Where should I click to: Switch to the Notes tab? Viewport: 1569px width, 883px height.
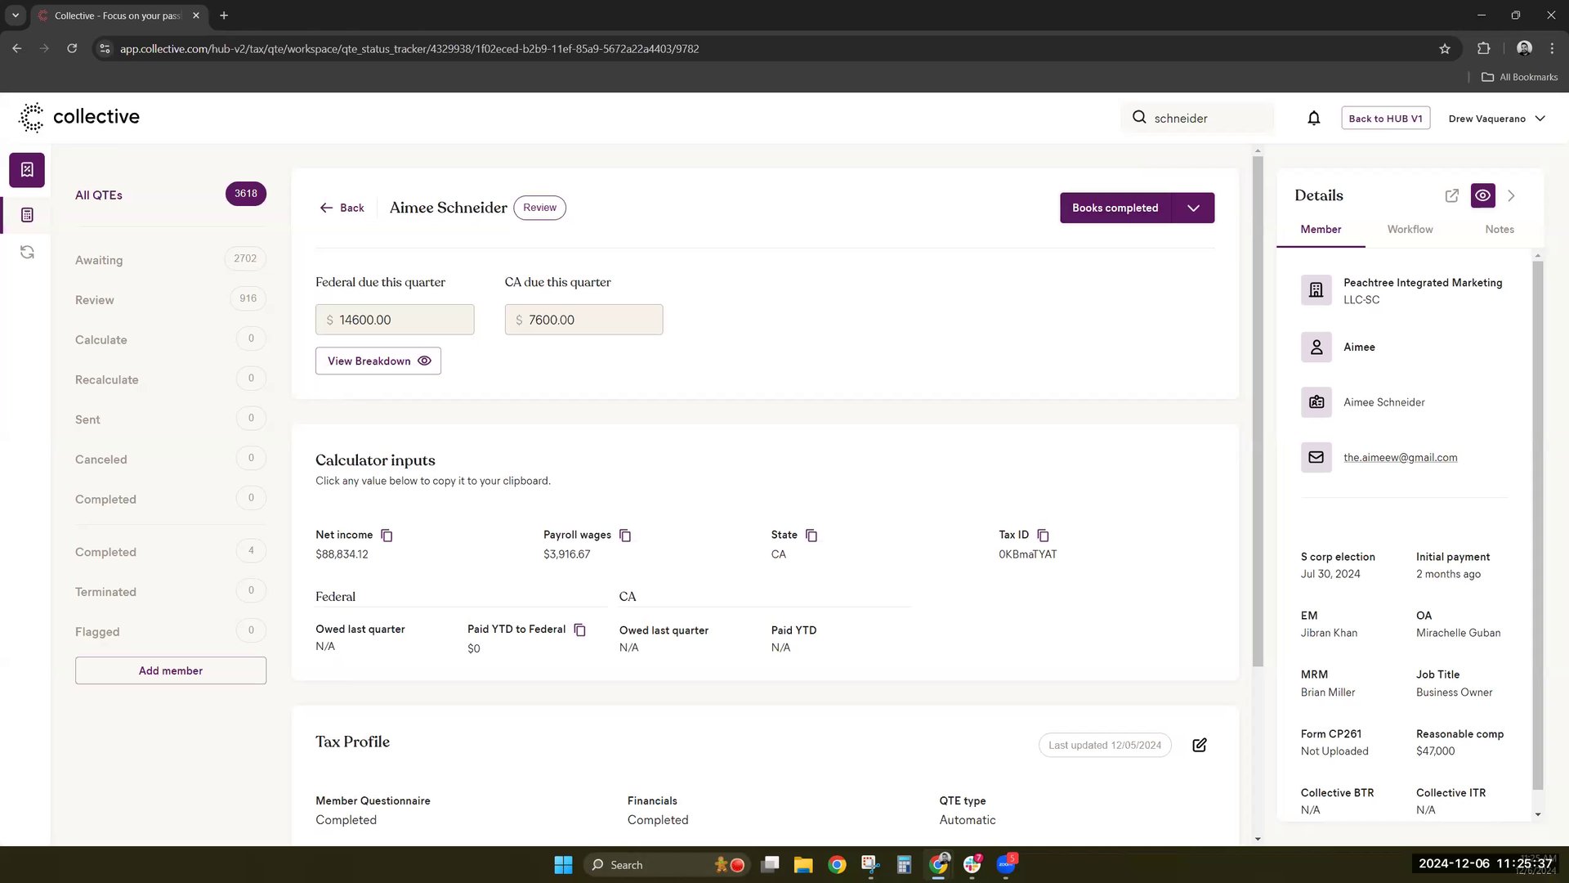pyautogui.click(x=1499, y=230)
